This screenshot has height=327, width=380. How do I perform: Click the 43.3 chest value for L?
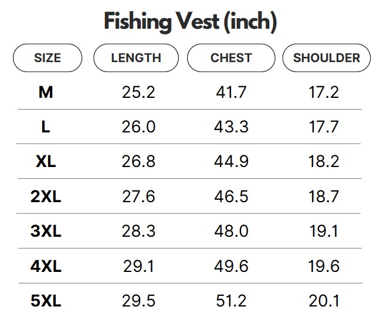(231, 127)
